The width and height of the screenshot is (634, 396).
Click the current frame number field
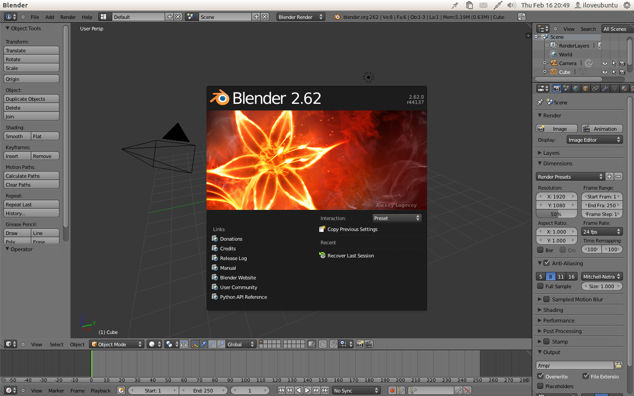pos(250,390)
